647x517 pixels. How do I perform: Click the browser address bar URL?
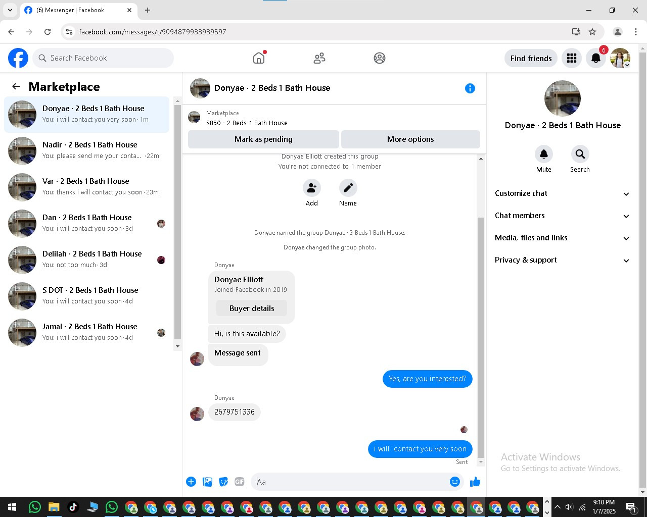tap(153, 32)
